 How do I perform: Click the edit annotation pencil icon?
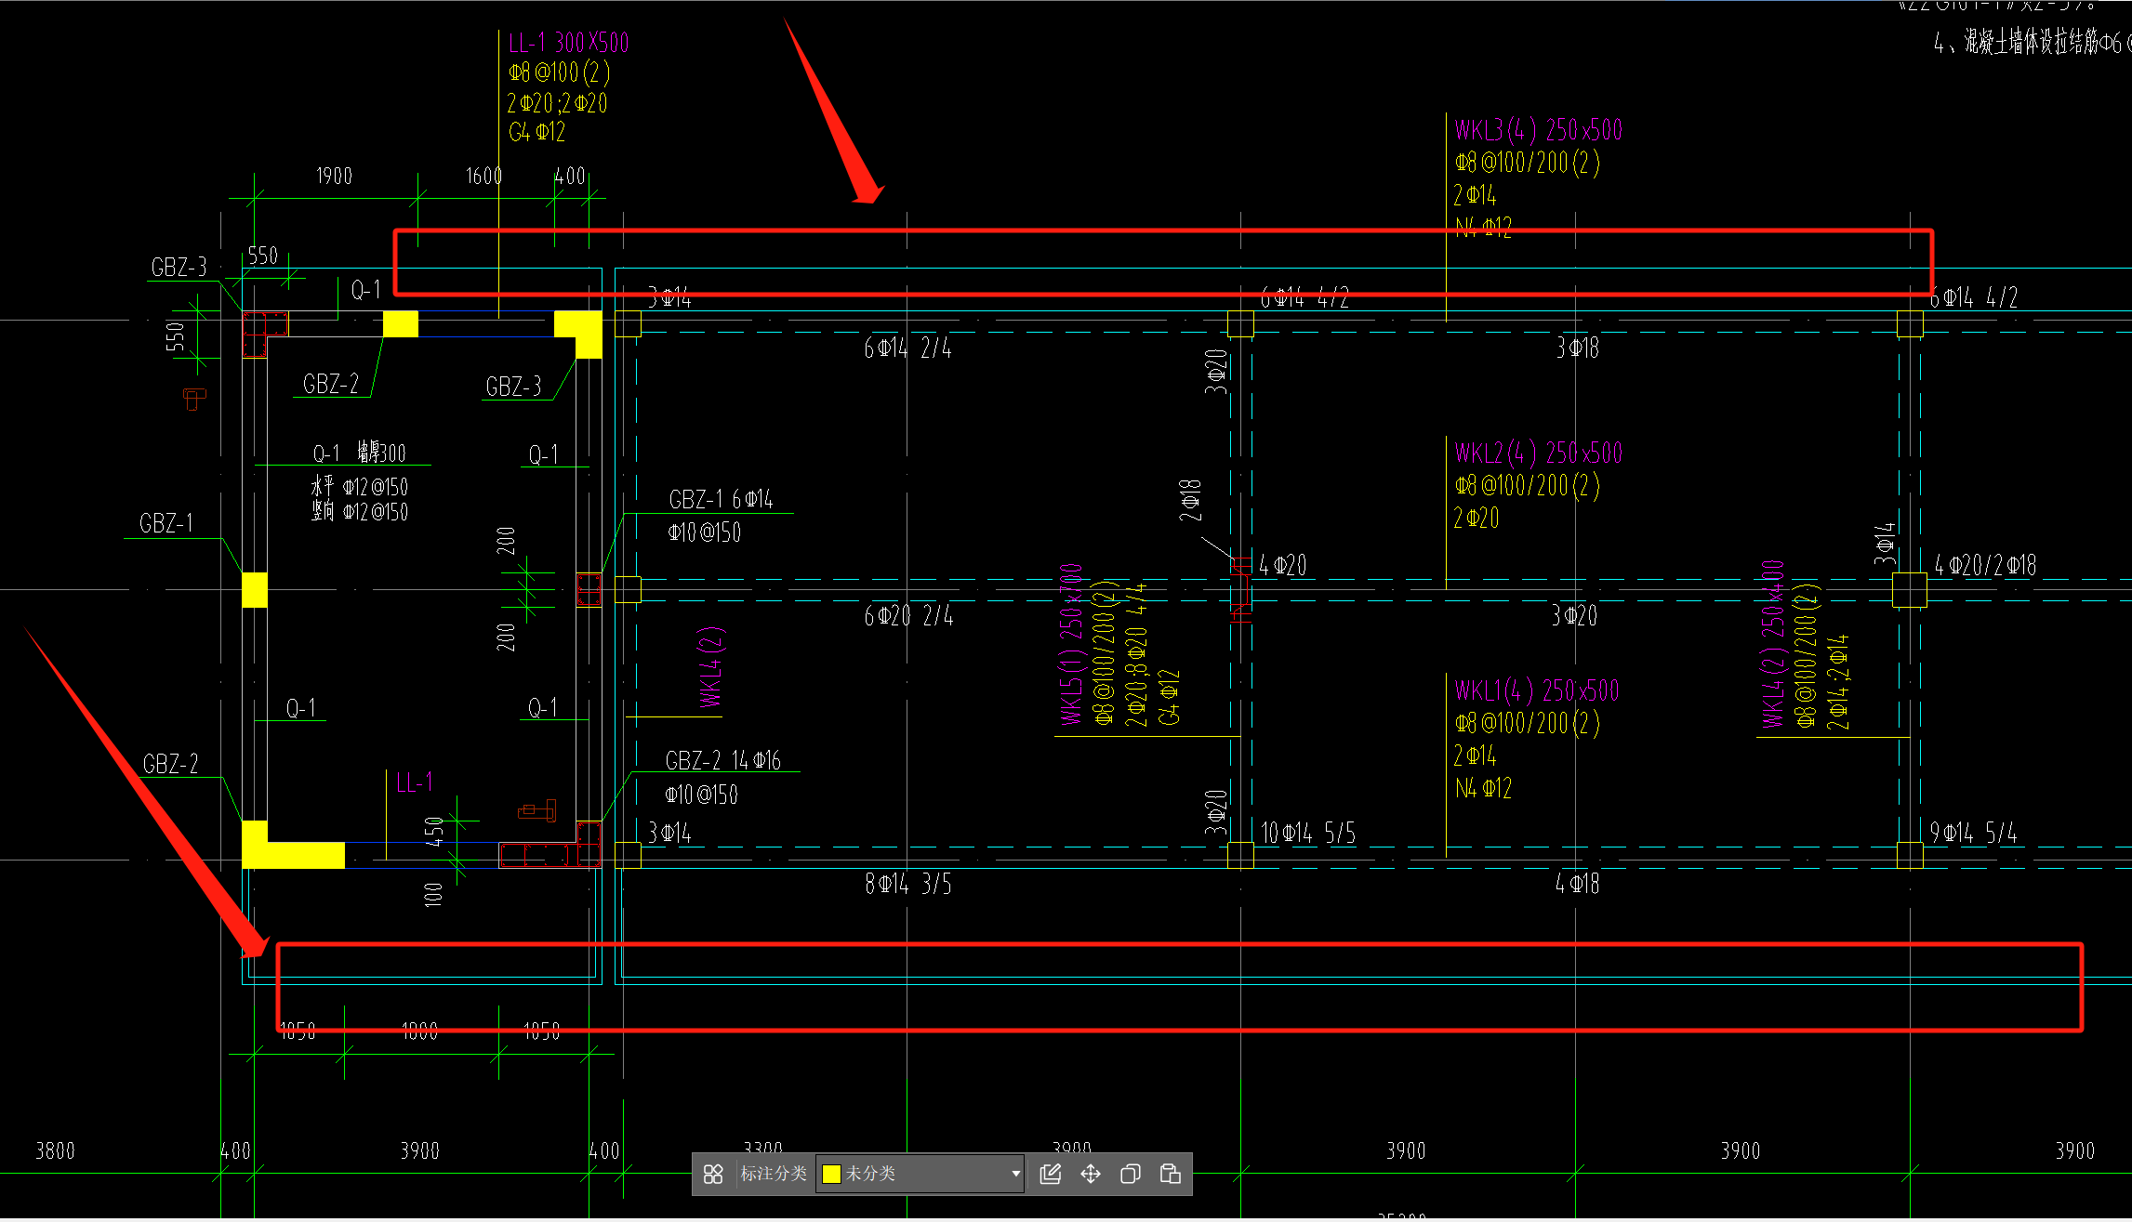click(x=1051, y=1174)
